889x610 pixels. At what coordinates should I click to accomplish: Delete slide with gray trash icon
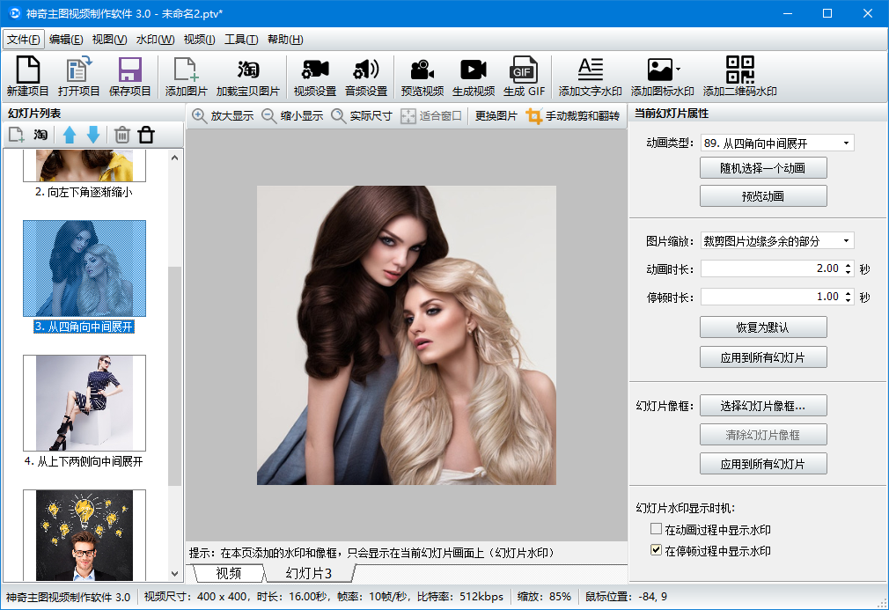click(121, 135)
